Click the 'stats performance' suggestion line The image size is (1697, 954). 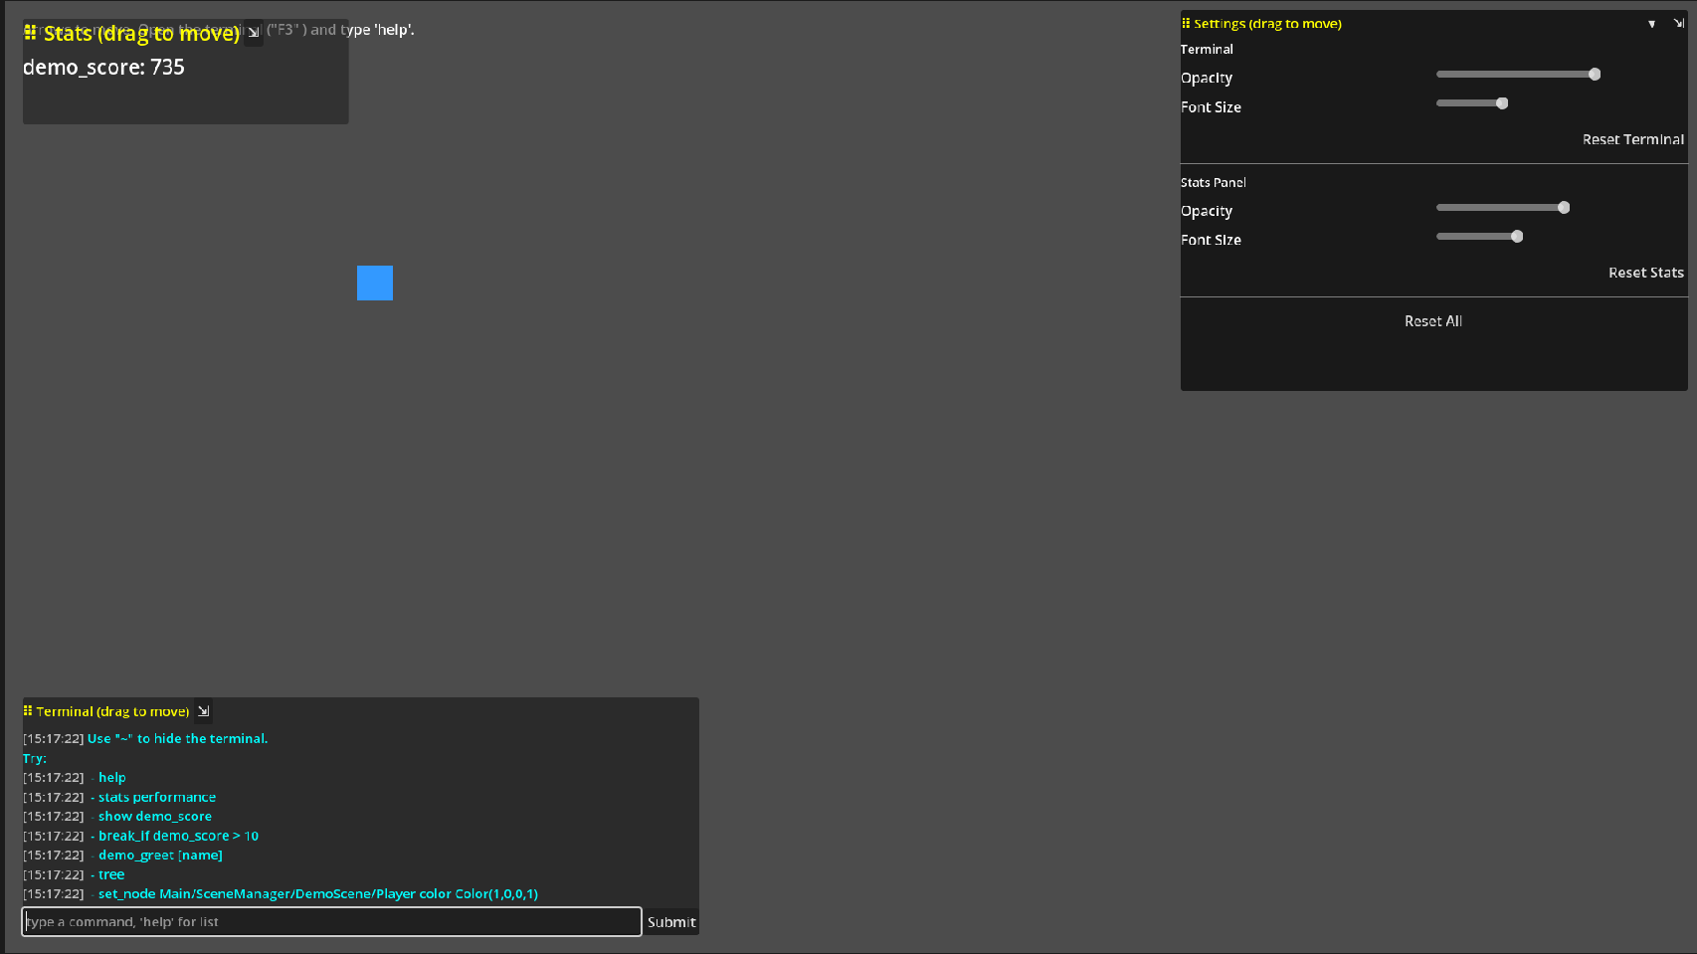point(157,797)
